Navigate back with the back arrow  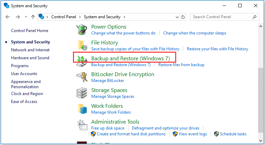pyautogui.click(x=8, y=17)
